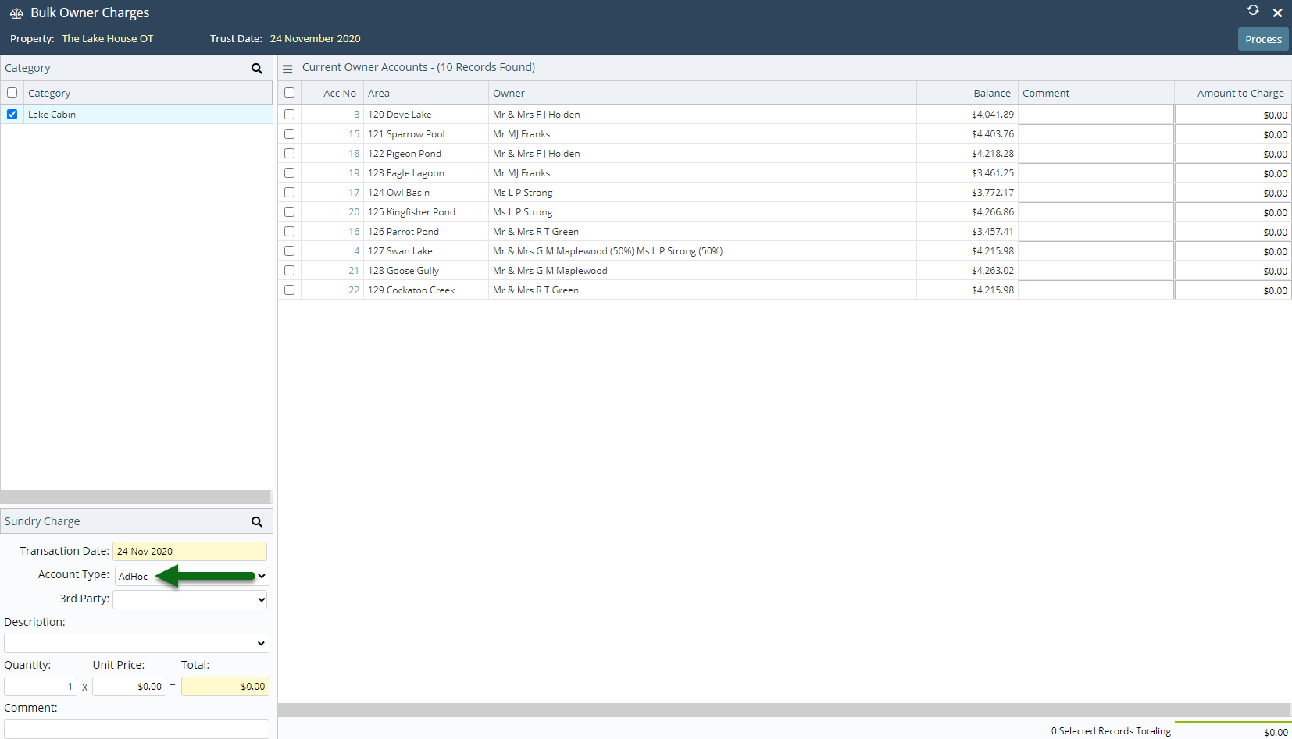Select the 128 Goose Gully account checkbox
The height and width of the screenshot is (739, 1292).
click(289, 270)
